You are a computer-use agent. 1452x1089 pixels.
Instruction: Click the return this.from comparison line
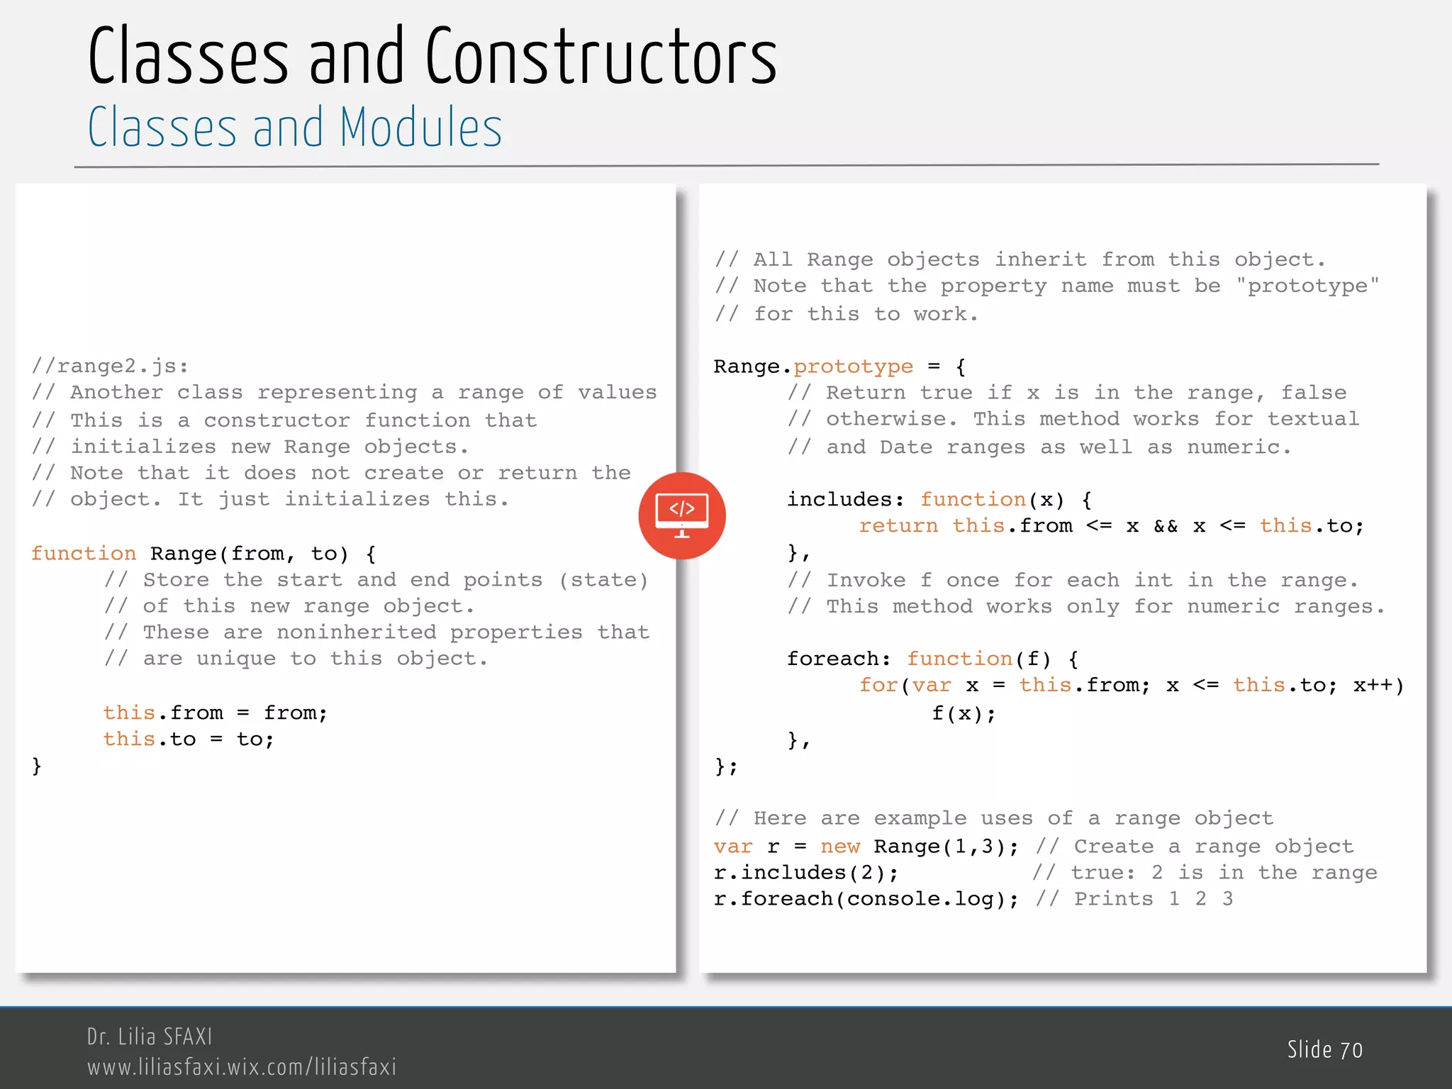(x=1110, y=525)
